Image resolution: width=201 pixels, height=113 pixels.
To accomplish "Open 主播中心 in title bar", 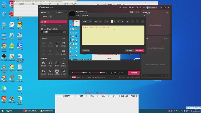I will click(123, 8).
